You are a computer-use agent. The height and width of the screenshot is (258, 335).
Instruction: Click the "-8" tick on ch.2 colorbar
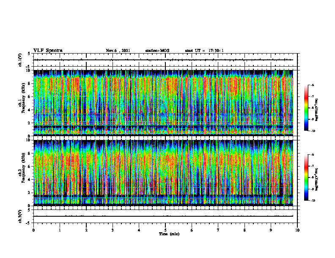(312, 177)
